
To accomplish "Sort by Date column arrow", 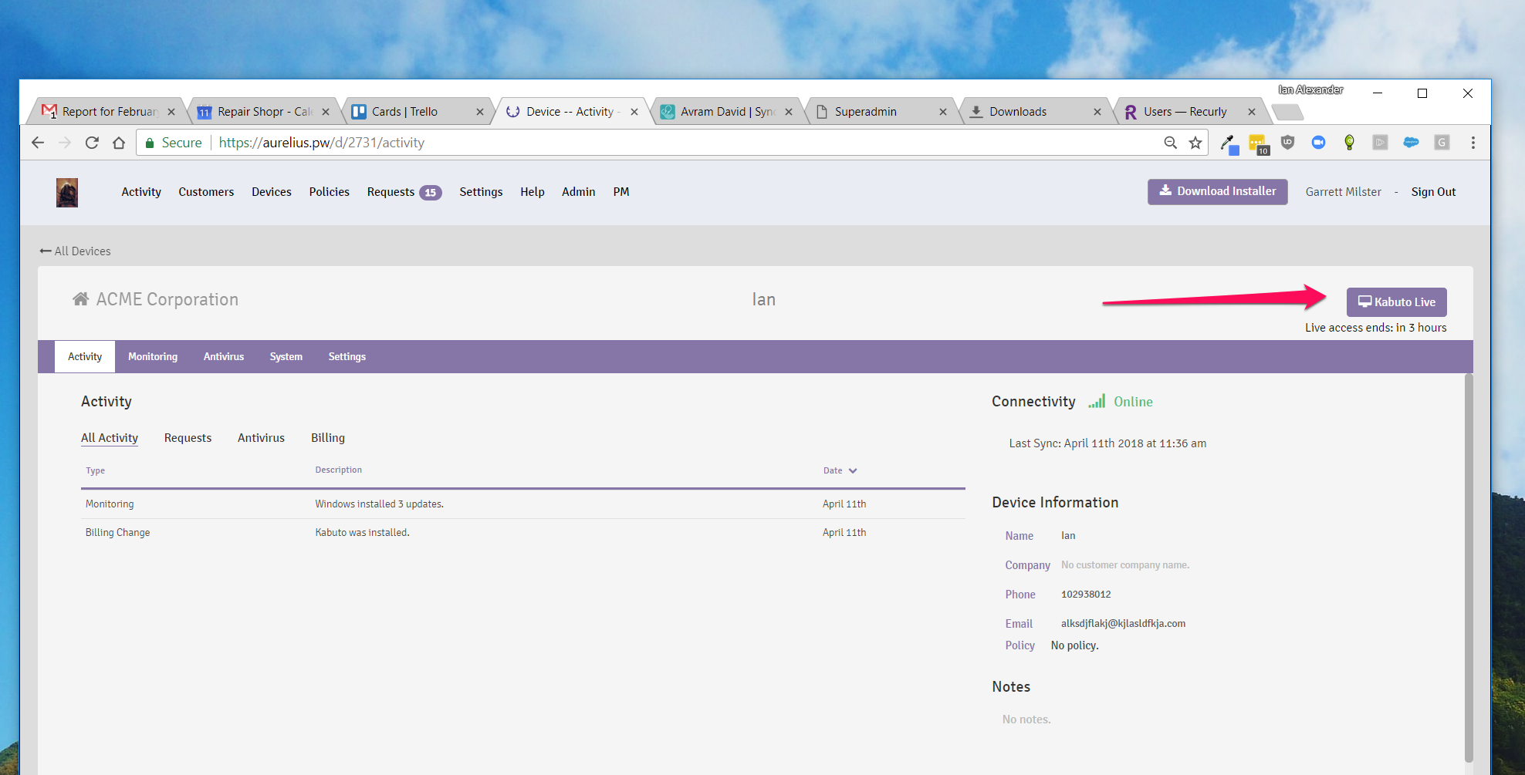I will (x=853, y=470).
